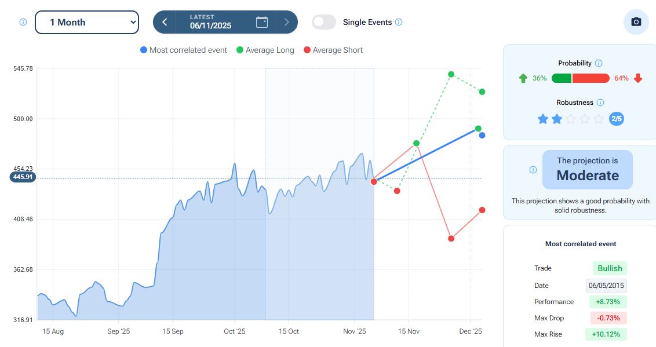The width and height of the screenshot is (656, 347).
Task: Click the 06/05/2015 date badge
Action: (606, 286)
